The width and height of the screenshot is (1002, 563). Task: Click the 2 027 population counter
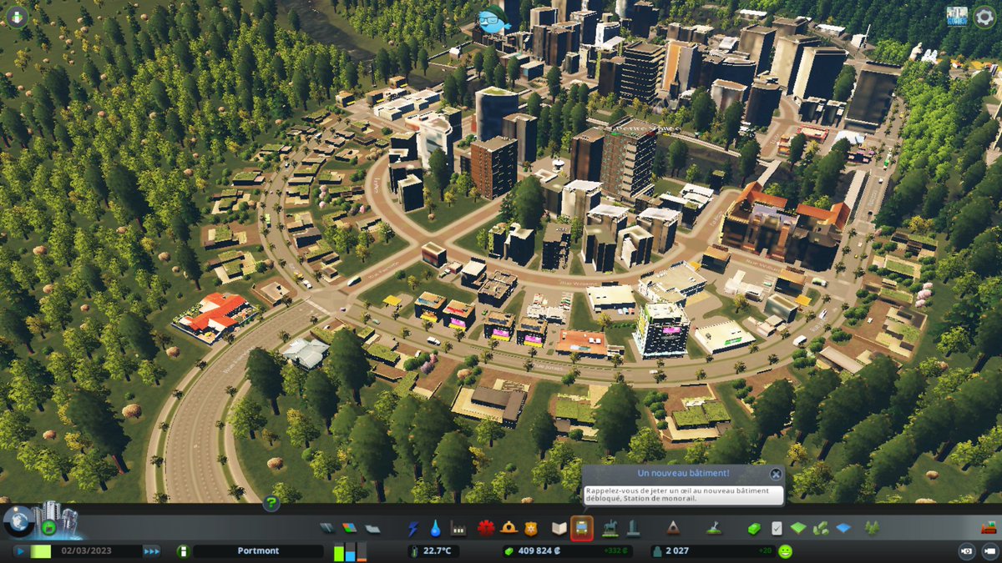[x=678, y=551]
